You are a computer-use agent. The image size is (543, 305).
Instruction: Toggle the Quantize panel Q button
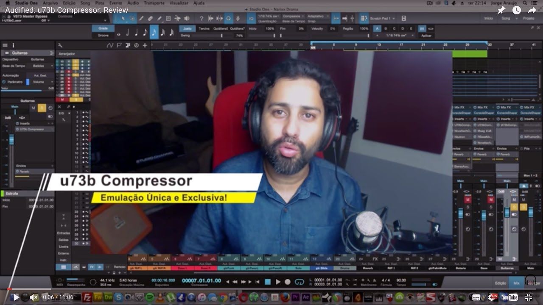[229, 19]
